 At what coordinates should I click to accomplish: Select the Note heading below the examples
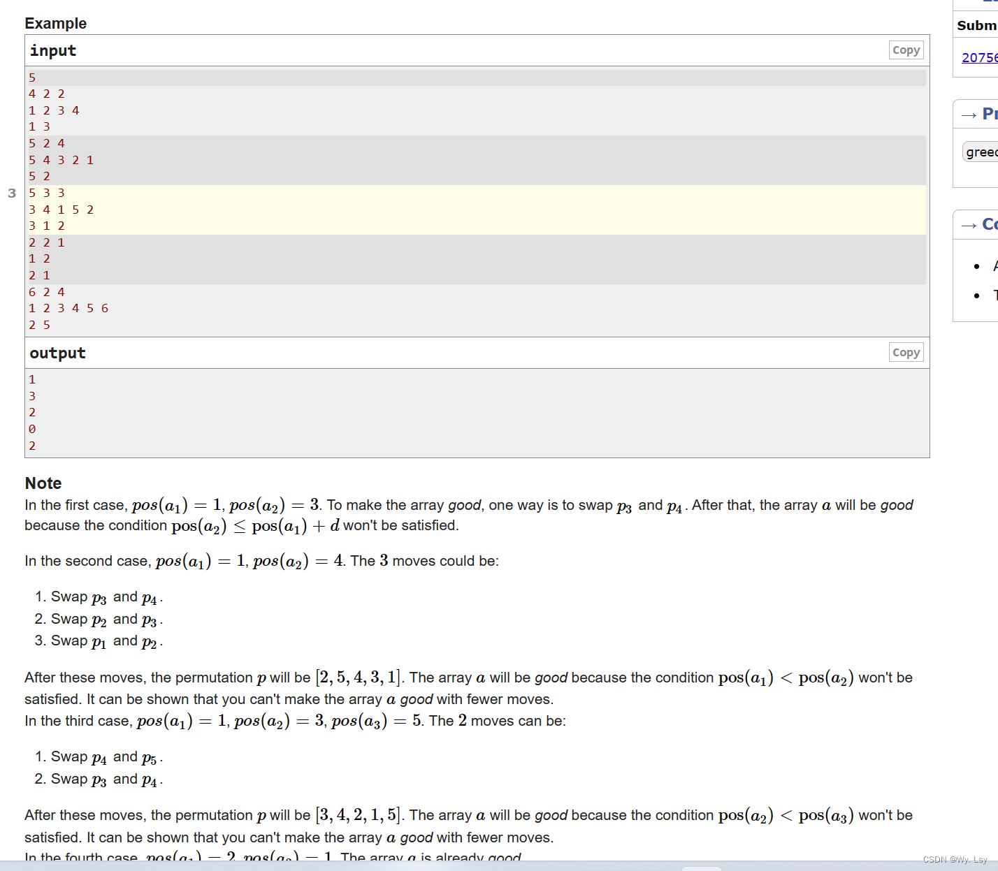pos(43,483)
